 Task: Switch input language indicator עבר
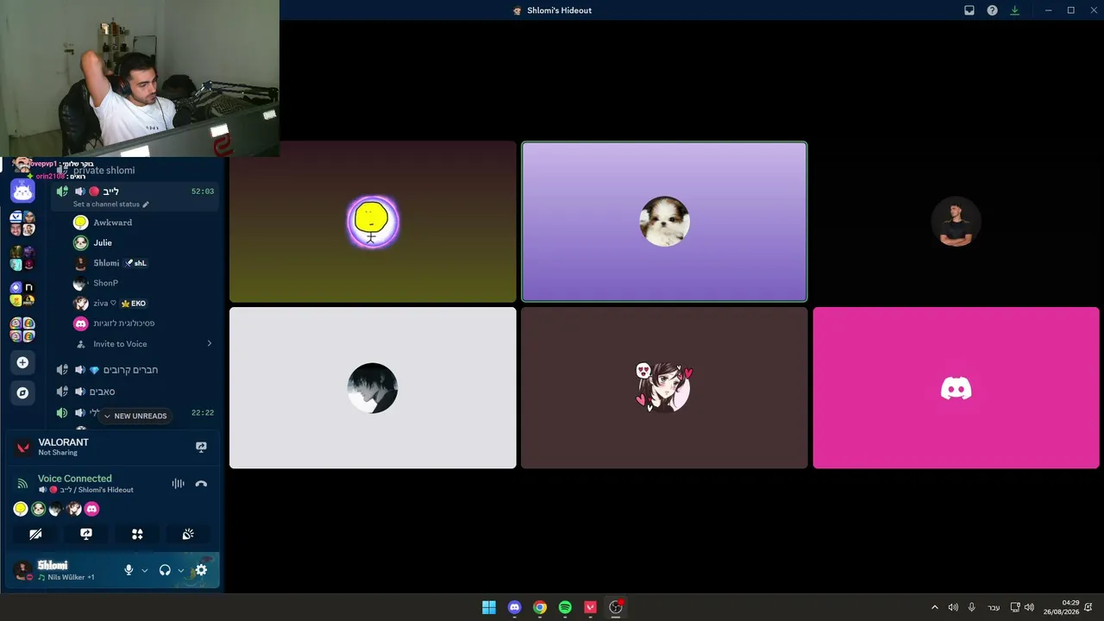click(994, 607)
